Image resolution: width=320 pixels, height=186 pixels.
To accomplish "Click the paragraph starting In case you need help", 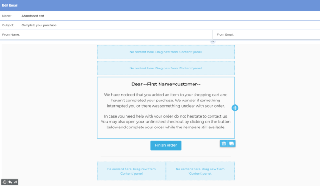I will pyautogui.click(x=166, y=122).
